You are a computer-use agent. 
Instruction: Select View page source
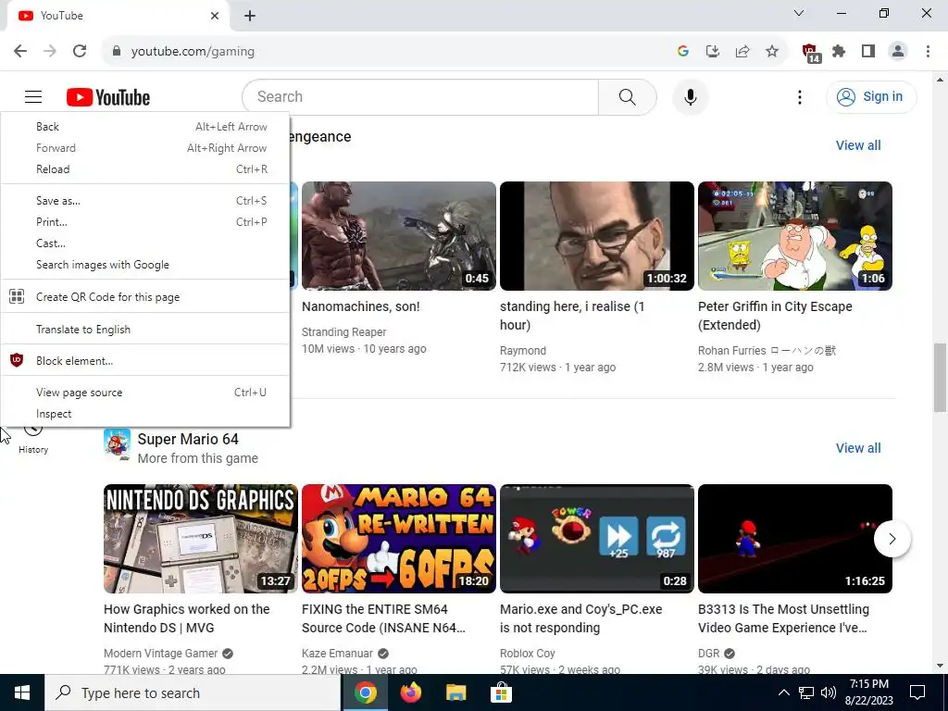click(145, 393)
